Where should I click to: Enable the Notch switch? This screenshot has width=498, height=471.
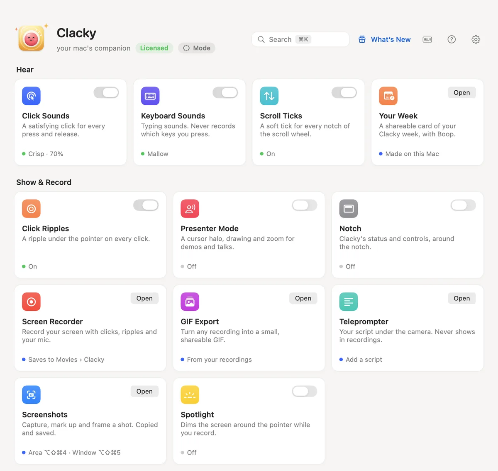click(463, 205)
